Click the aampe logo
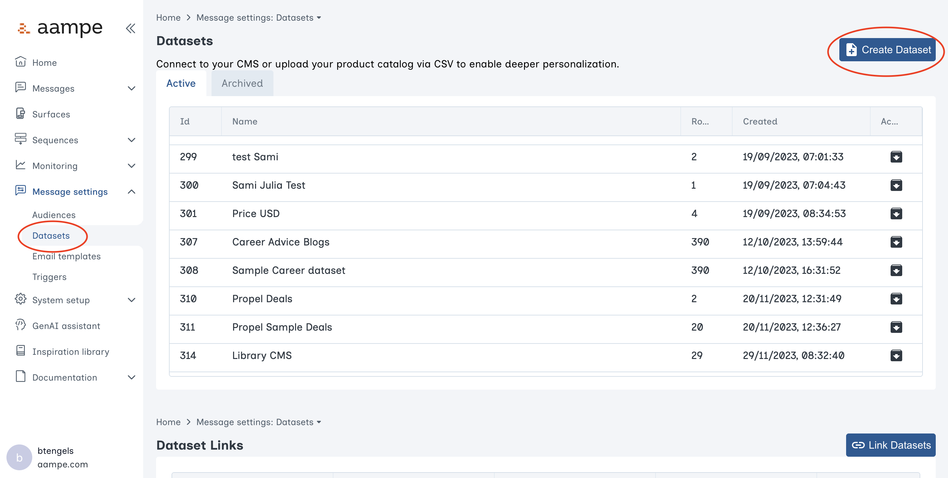 pos(60,28)
